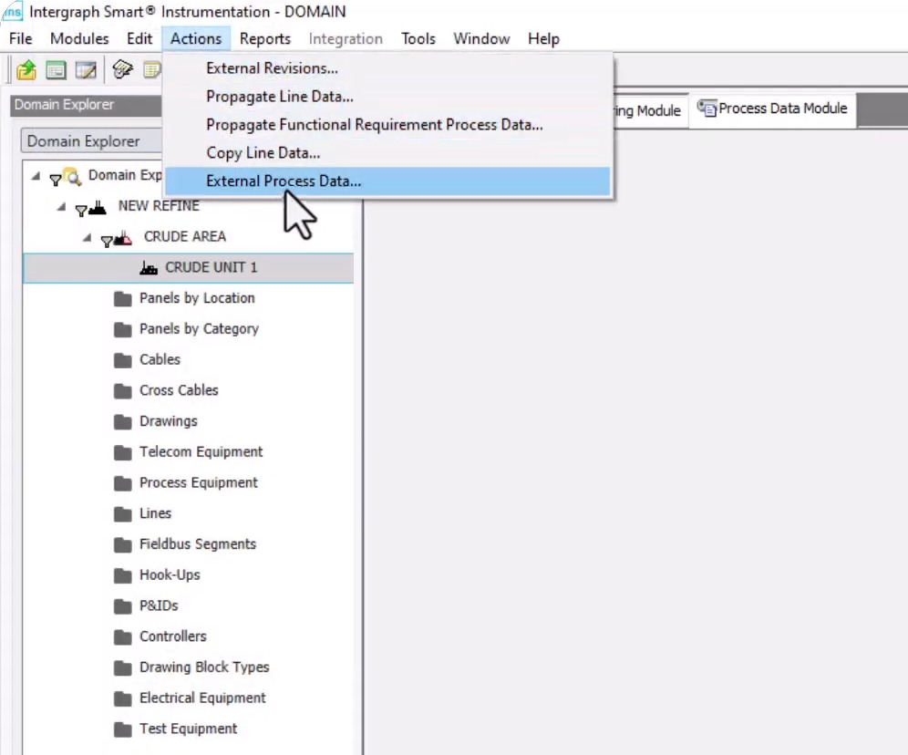This screenshot has width=908, height=755.
Task: Open the Window menu
Action: pyautogui.click(x=481, y=39)
